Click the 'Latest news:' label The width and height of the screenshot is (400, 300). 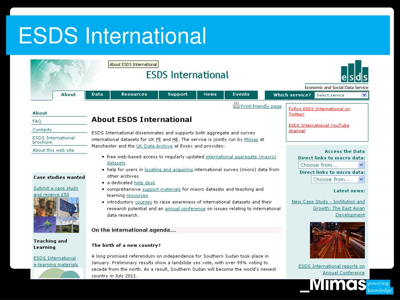349,191
